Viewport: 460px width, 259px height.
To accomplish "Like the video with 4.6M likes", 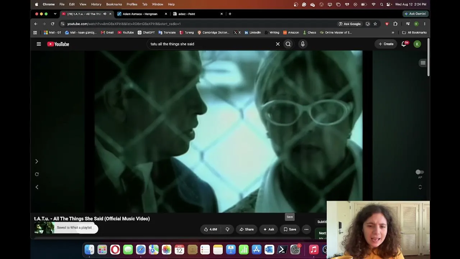I will click(x=211, y=229).
